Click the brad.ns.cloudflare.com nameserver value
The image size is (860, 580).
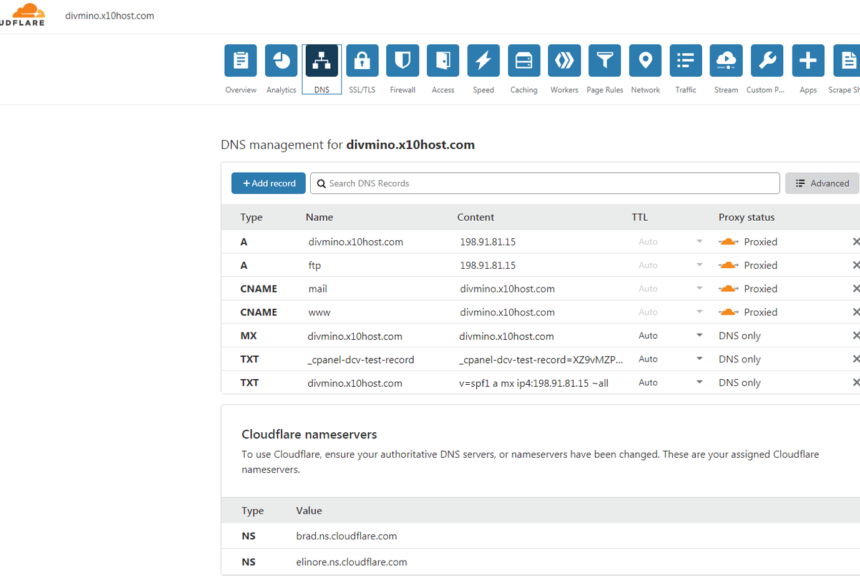pos(346,536)
